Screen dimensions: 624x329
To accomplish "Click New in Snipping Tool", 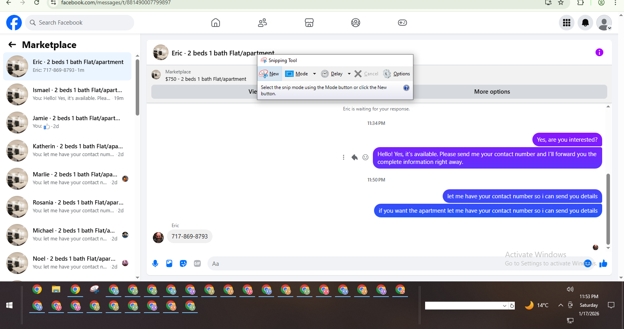I will tap(269, 74).
